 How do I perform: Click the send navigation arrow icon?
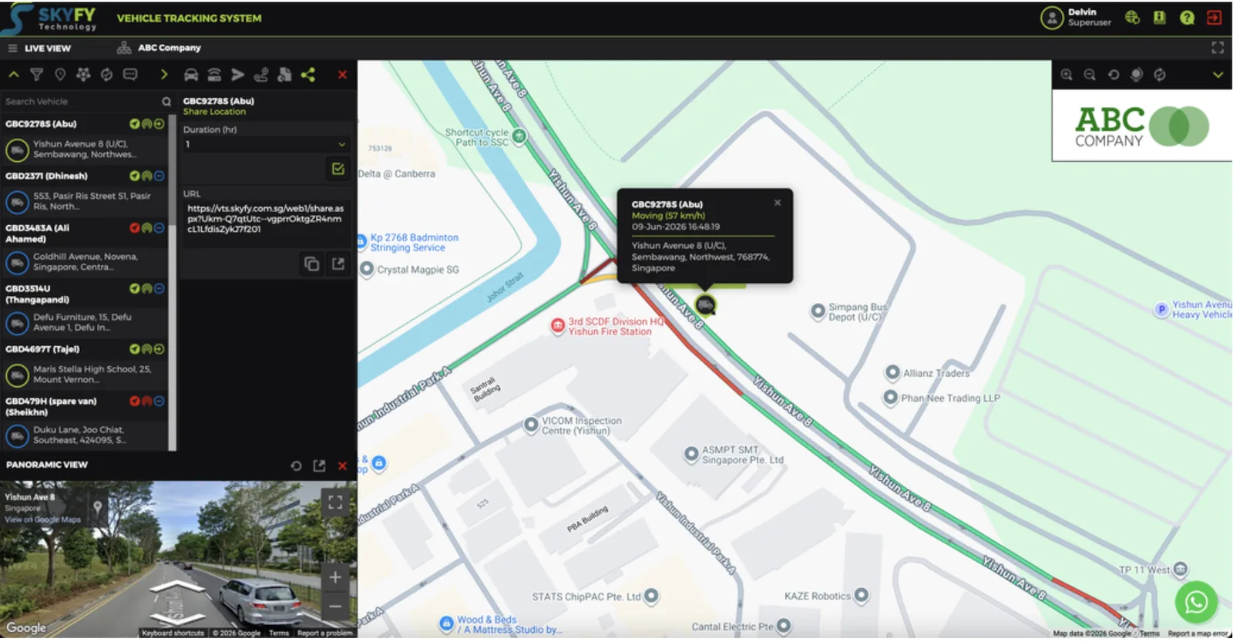click(x=238, y=75)
